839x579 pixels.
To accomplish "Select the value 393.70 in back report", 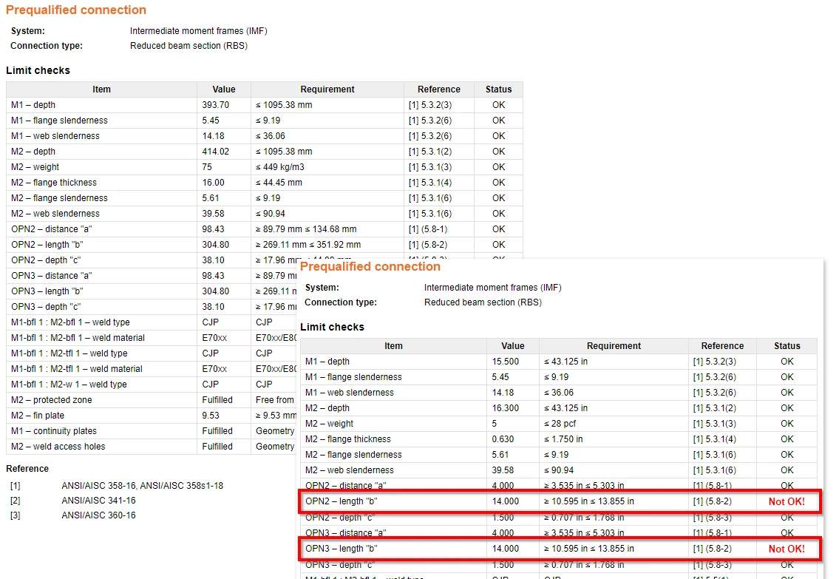I will point(215,105).
